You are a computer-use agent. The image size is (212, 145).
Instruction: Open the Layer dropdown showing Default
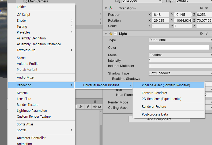[194, 1]
